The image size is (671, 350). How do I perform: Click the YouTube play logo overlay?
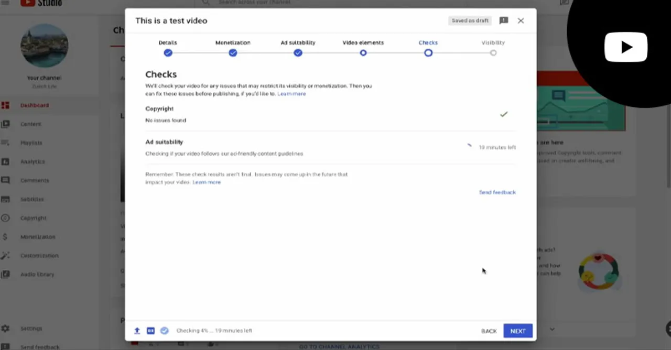626,47
